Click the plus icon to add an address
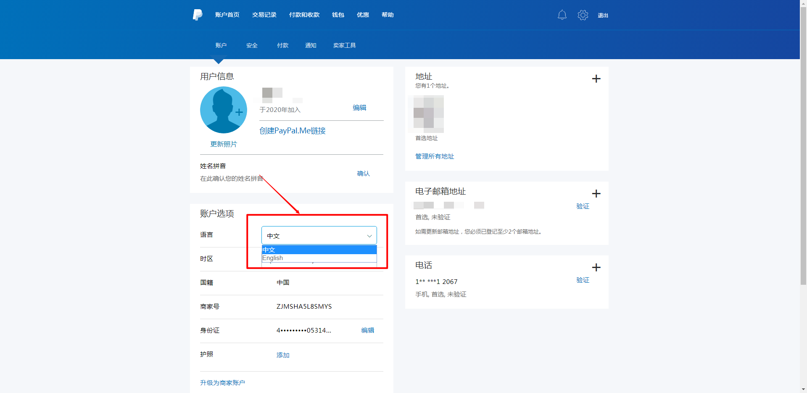This screenshot has height=393, width=807. (596, 79)
